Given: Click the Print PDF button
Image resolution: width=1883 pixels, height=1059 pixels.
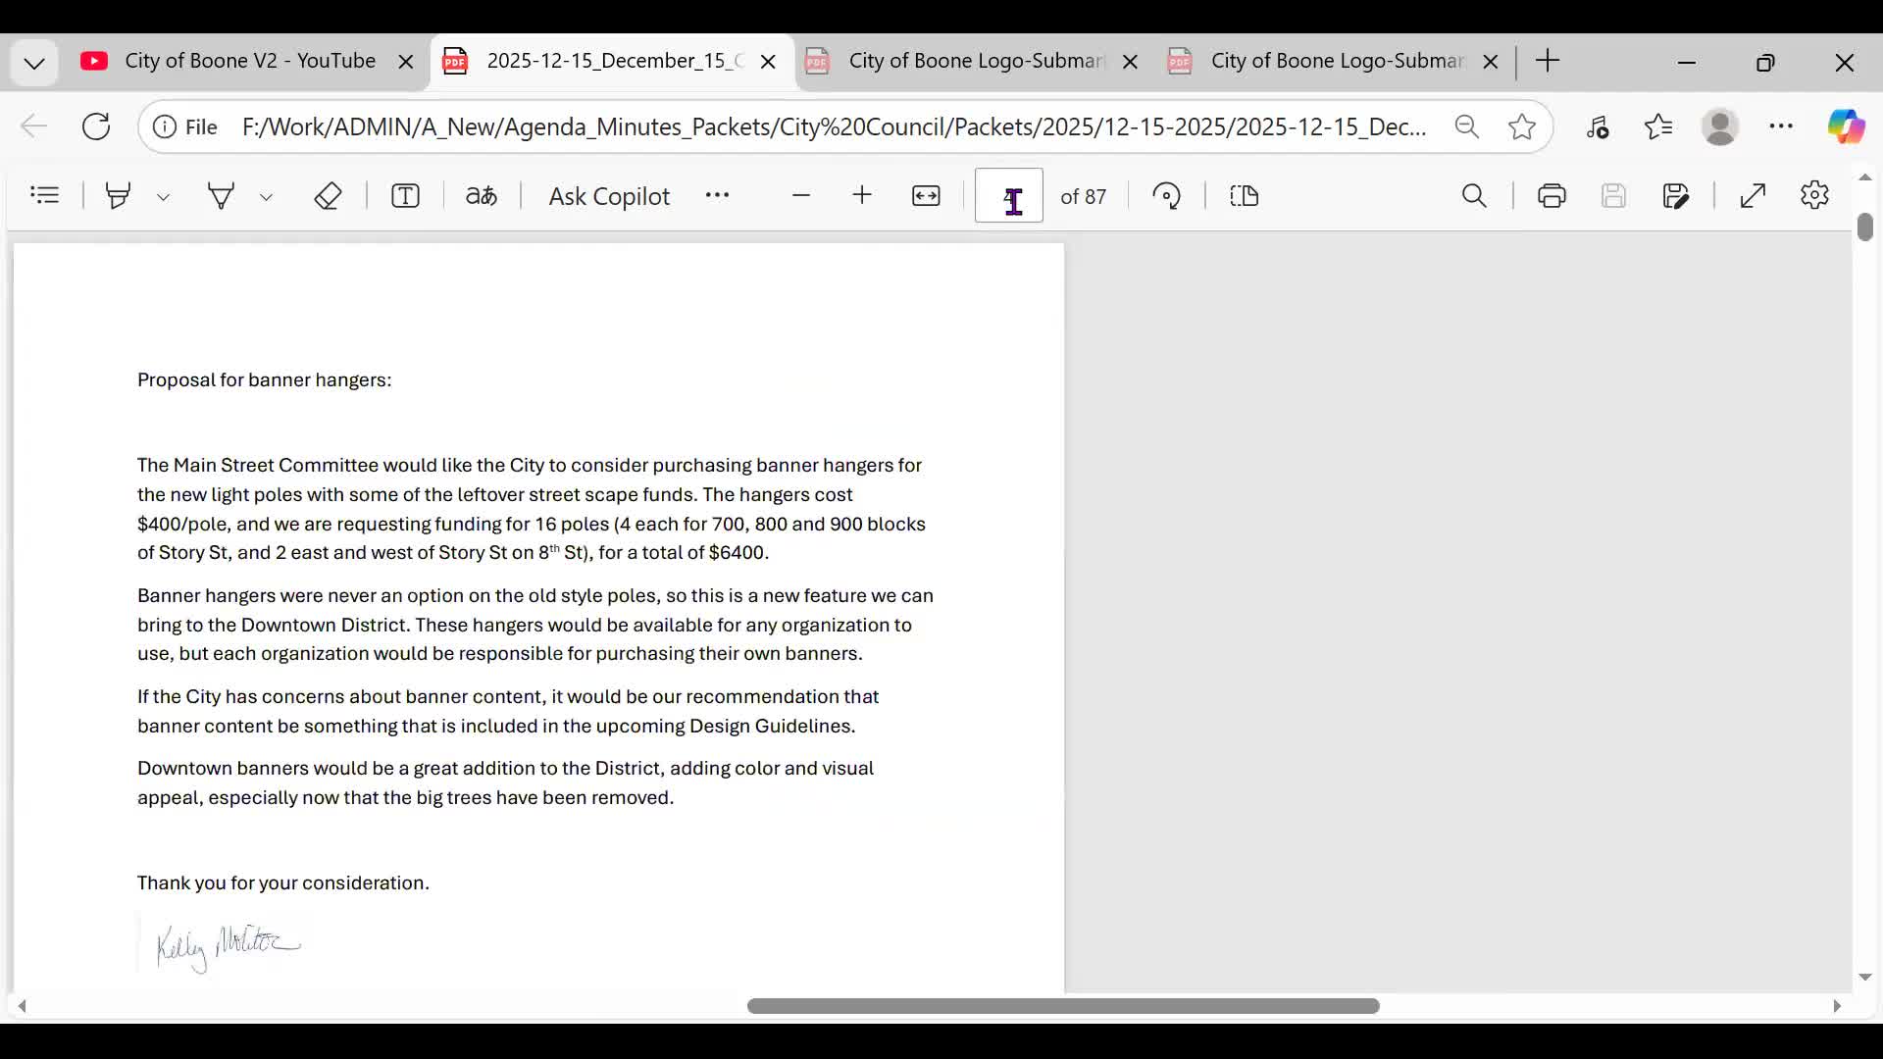Looking at the screenshot, I should [x=1552, y=196].
